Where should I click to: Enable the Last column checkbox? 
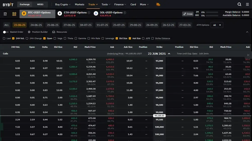[x=4, y=38]
